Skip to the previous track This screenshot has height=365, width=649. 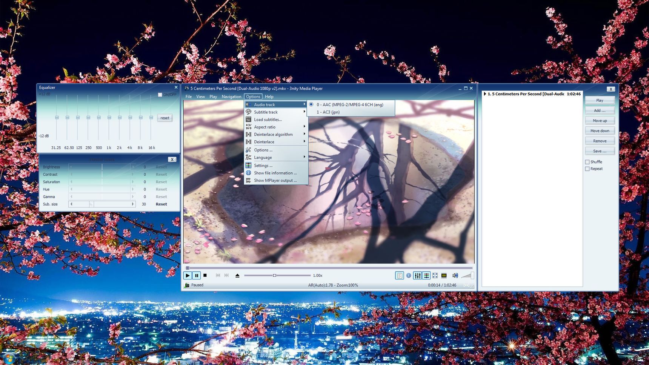(218, 276)
